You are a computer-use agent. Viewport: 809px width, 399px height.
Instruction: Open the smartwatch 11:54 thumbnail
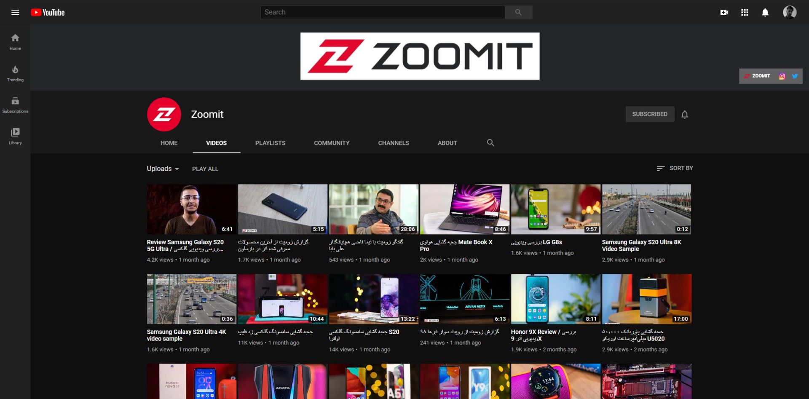(555, 381)
